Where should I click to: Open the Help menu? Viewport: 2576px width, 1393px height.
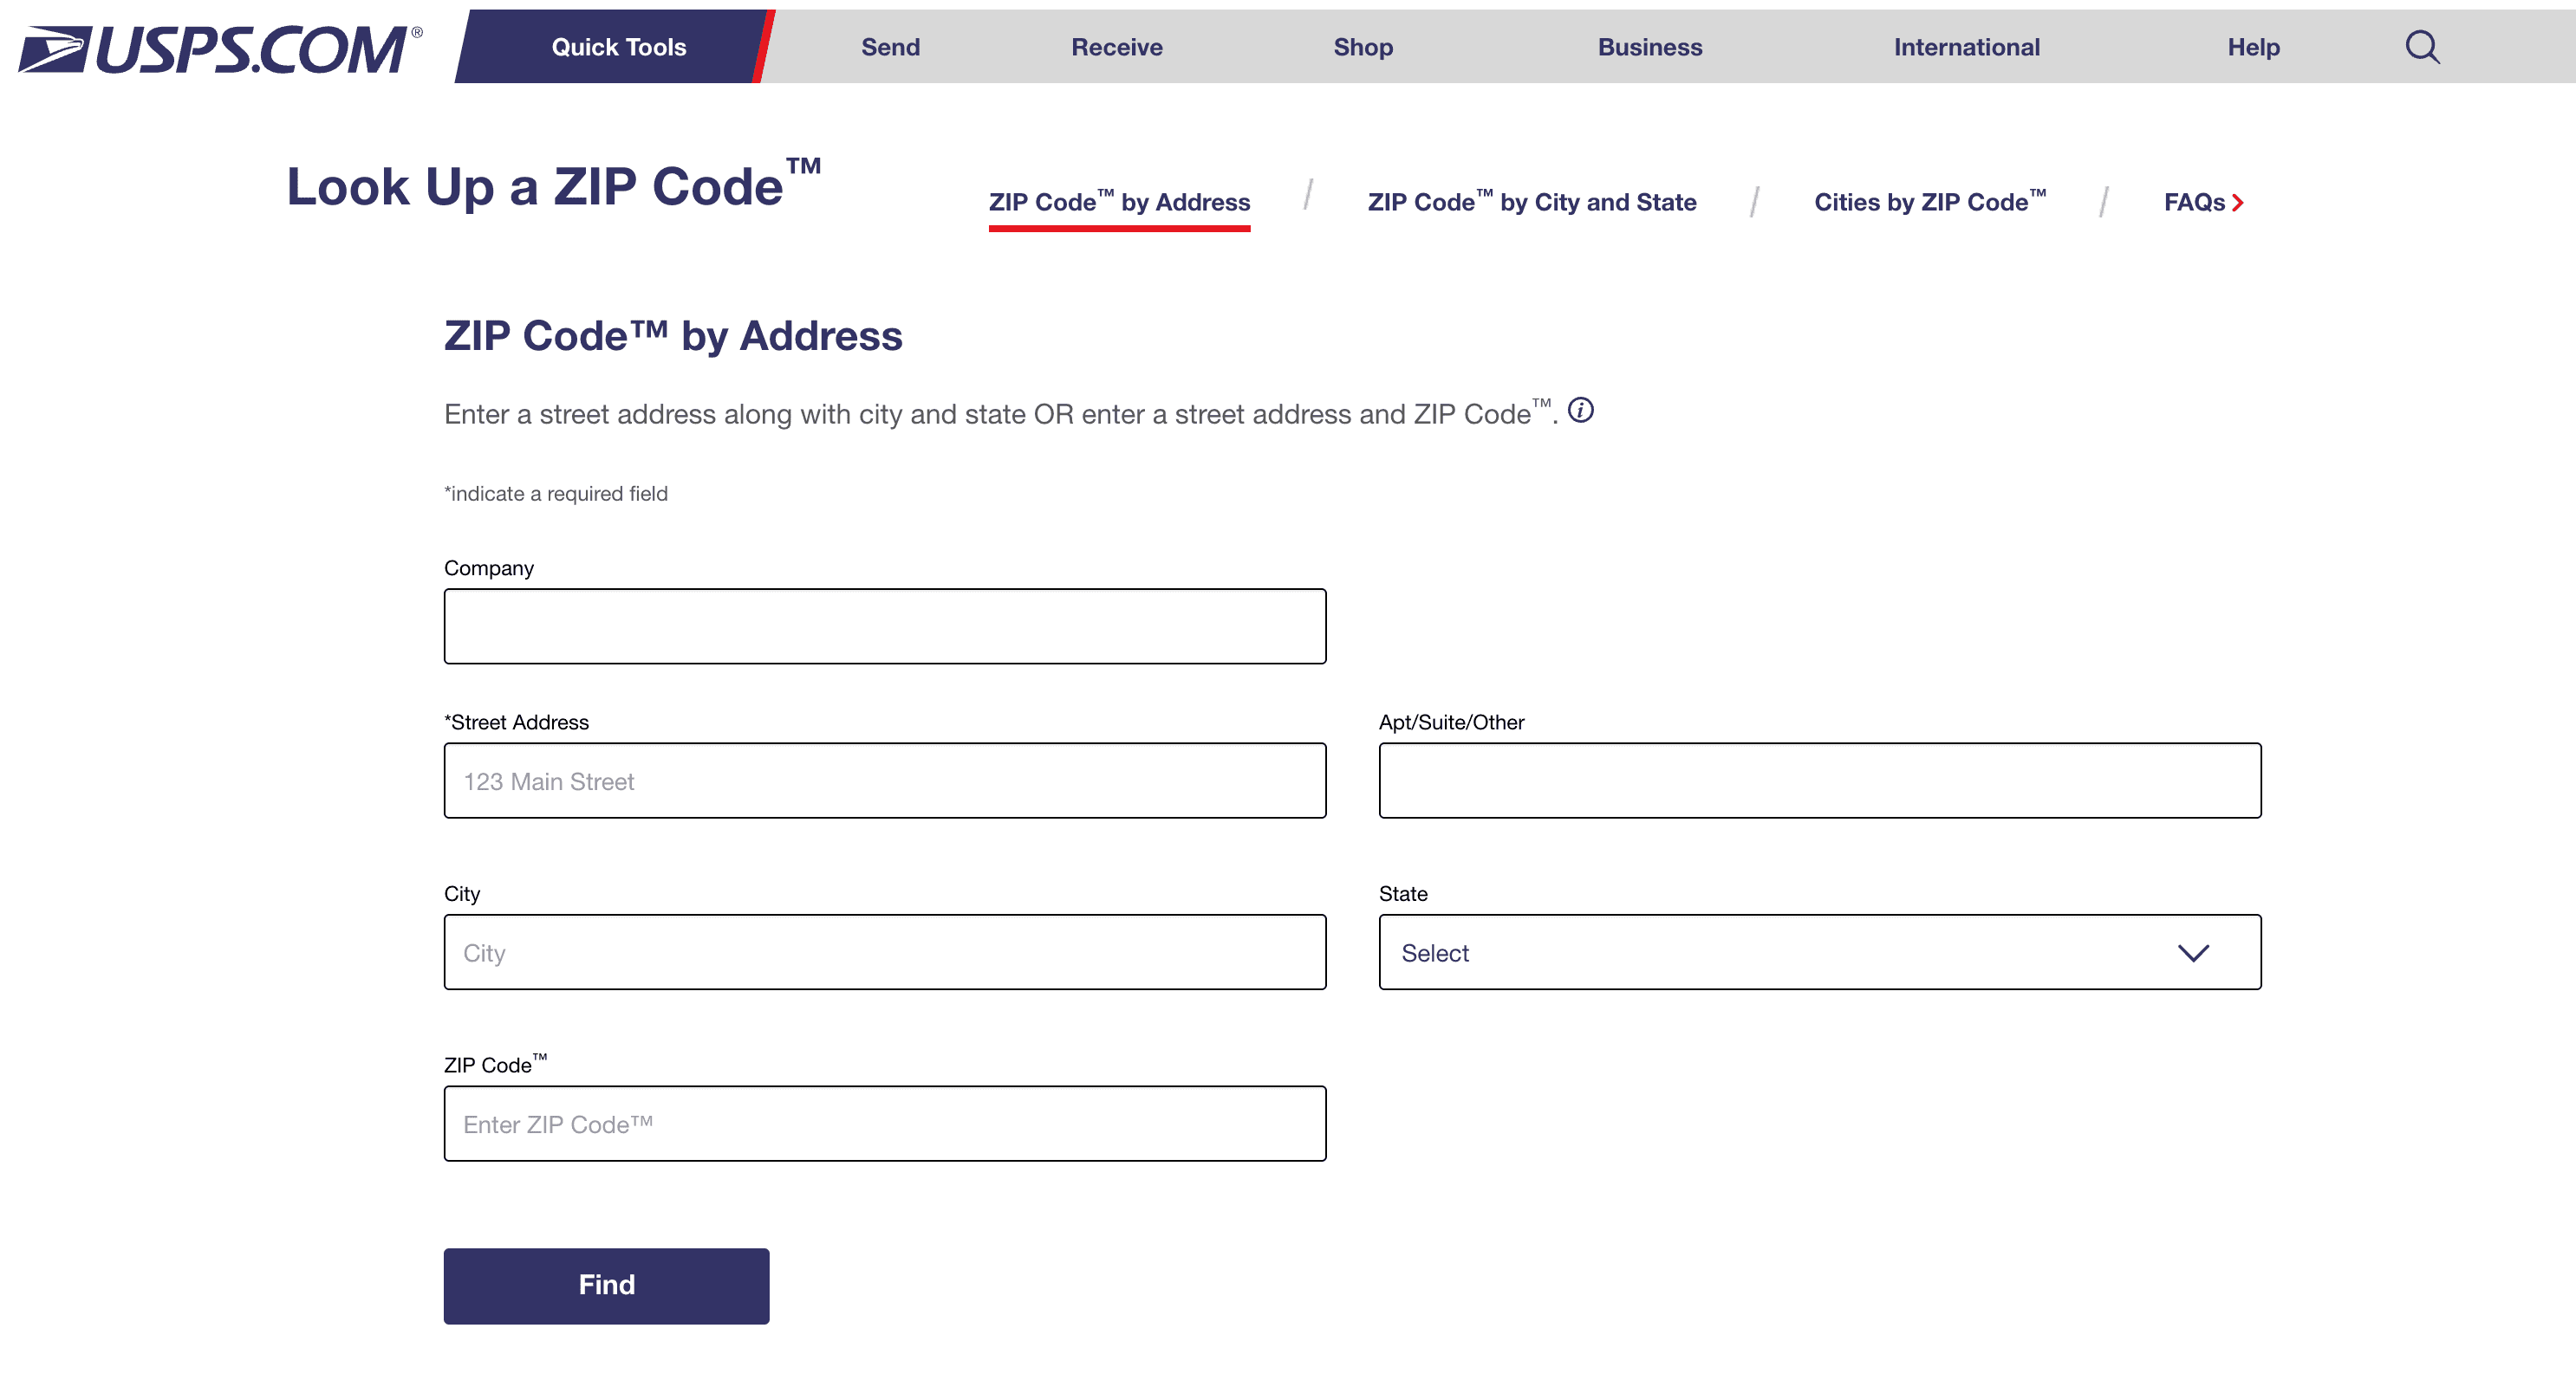point(2253,47)
